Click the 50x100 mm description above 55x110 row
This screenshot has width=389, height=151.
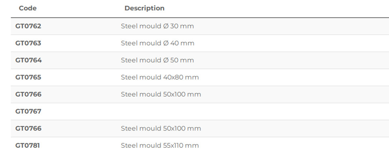click(x=161, y=128)
